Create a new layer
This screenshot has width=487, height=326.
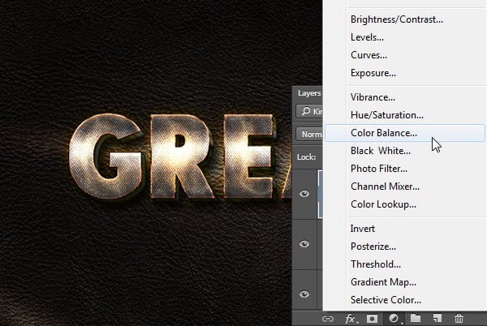(x=437, y=319)
